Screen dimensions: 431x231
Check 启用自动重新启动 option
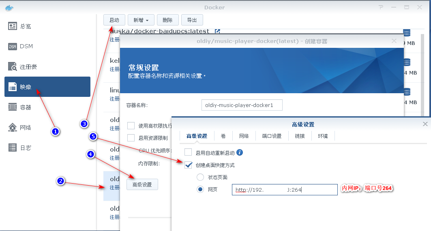(x=188, y=152)
